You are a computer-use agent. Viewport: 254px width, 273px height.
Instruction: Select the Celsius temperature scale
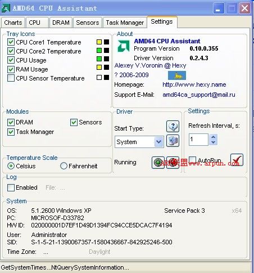pos(11,166)
